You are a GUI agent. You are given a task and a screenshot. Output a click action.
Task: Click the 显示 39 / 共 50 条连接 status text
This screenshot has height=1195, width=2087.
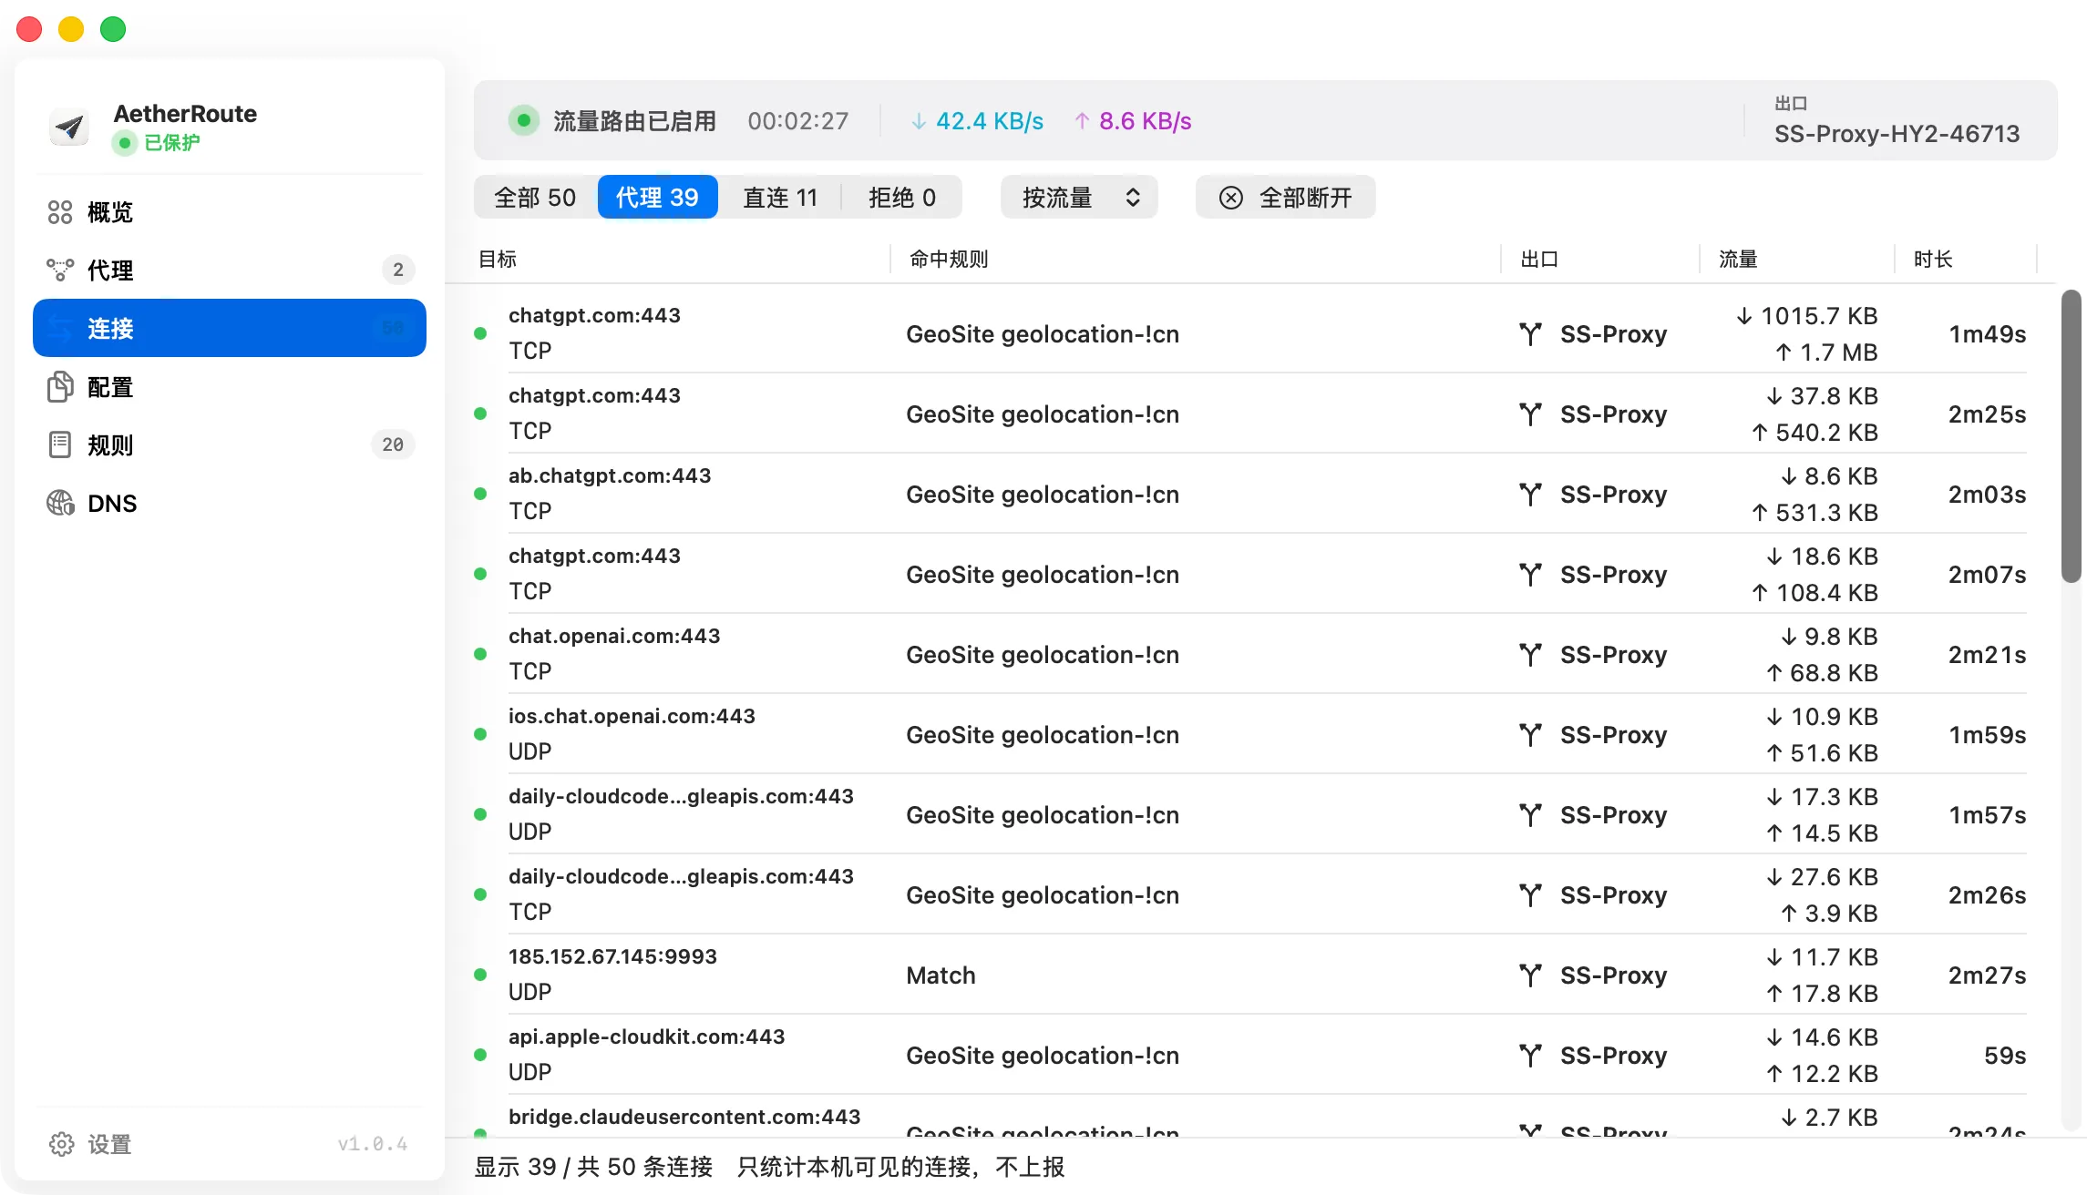tap(593, 1167)
